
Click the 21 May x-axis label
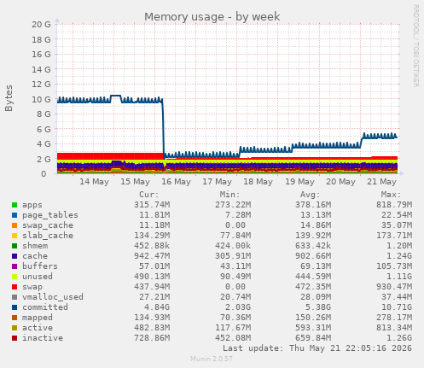(x=381, y=182)
